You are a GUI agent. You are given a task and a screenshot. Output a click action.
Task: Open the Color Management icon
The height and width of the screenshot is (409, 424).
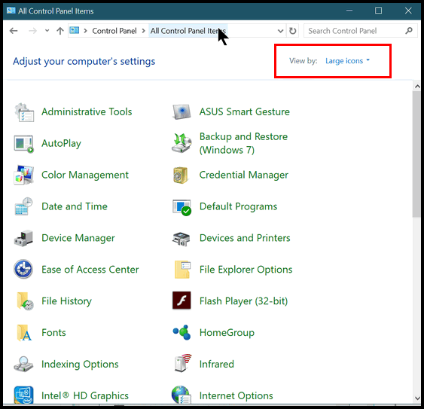pyautogui.click(x=24, y=175)
